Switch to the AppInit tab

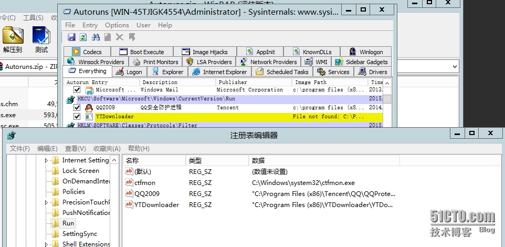[x=260, y=52]
